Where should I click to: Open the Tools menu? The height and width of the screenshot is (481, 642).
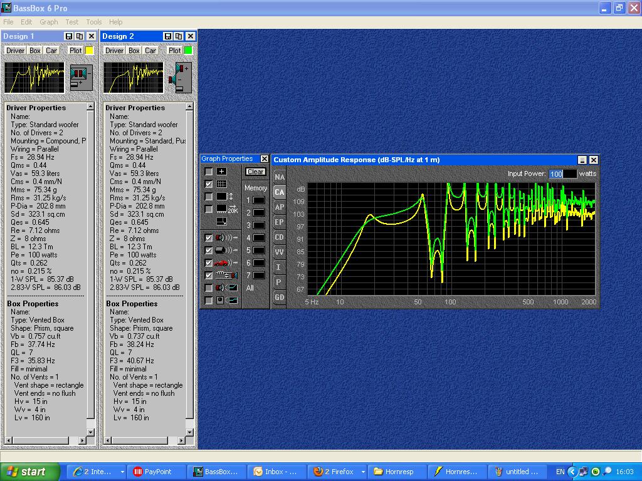[x=94, y=22]
